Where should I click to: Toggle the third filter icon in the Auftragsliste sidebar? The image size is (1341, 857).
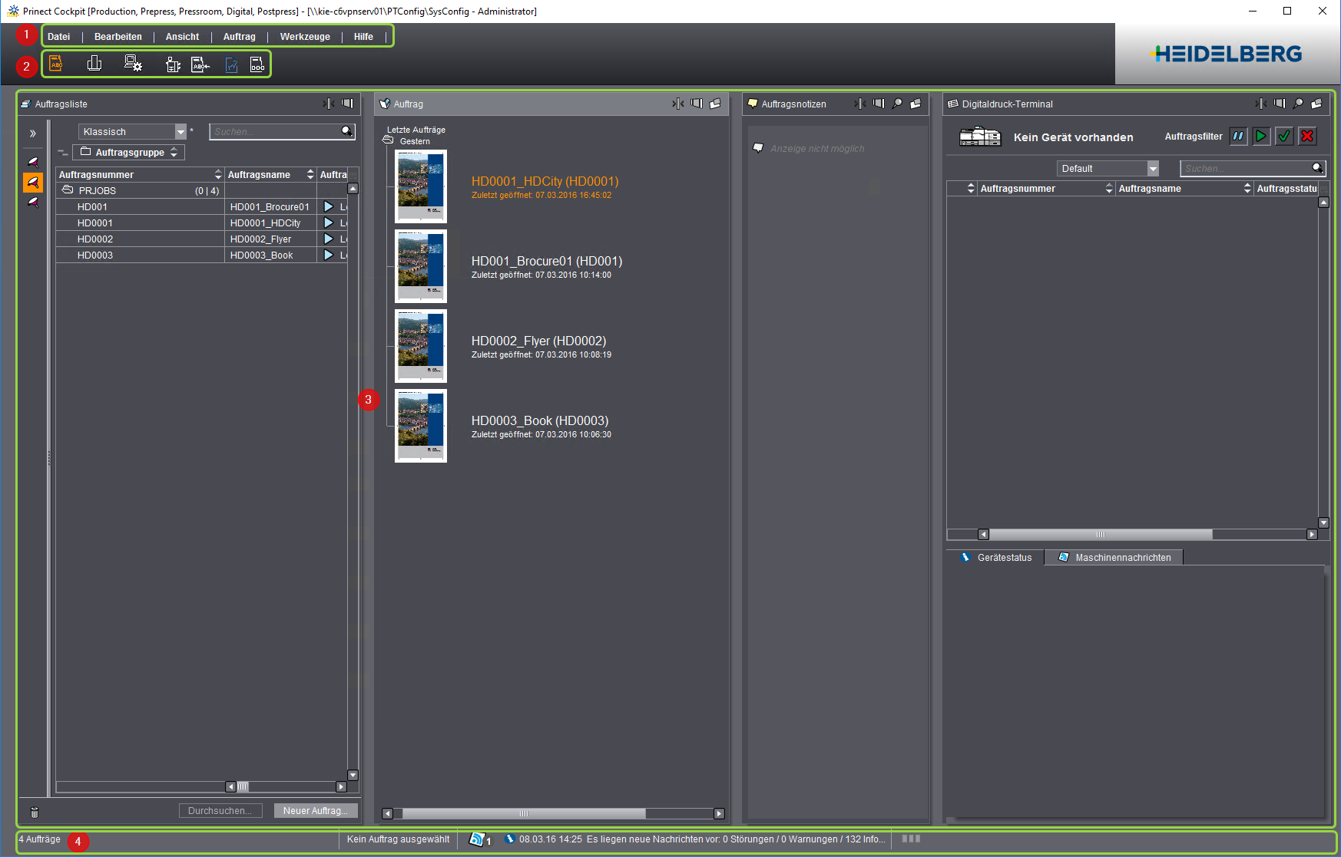[x=33, y=202]
